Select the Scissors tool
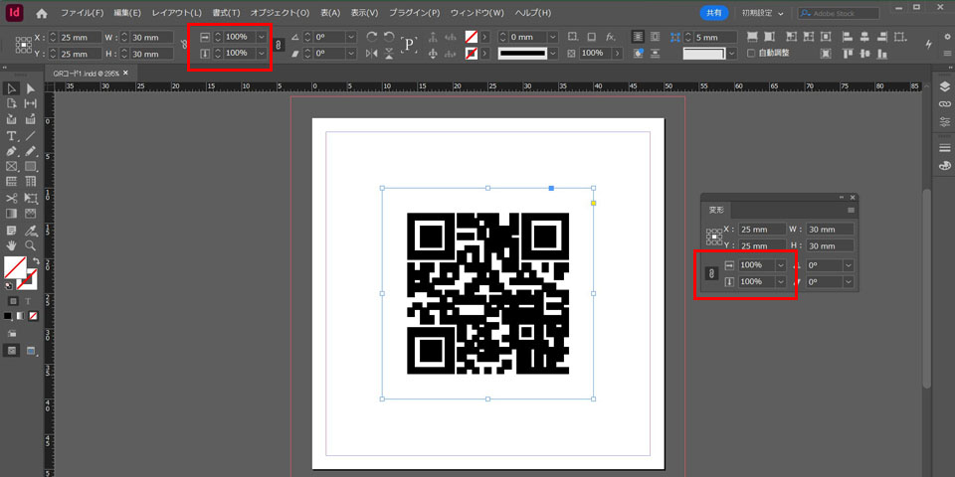The image size is (955, 477). pyautogui.click(x=12, y=198)
